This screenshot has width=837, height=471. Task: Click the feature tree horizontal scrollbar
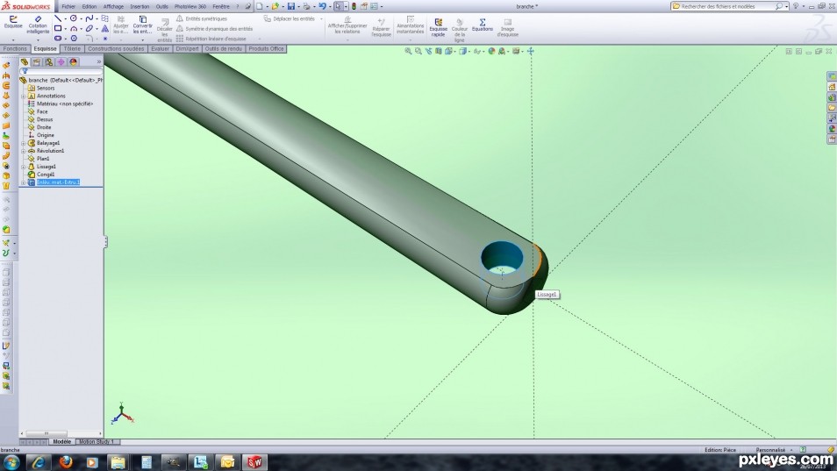(61, 433)
